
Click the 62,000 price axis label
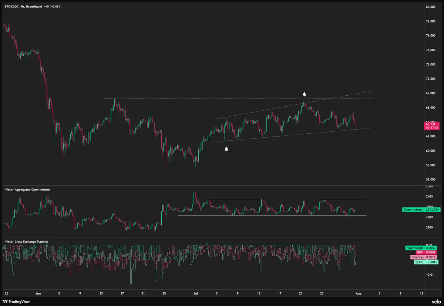coord(431,136)
